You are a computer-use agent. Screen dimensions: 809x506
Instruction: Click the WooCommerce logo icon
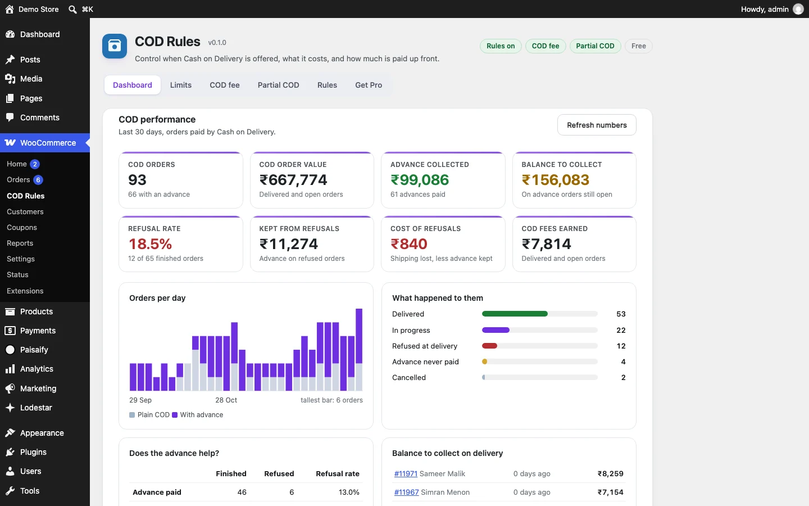pyautogui.click(x=10, y=143)
